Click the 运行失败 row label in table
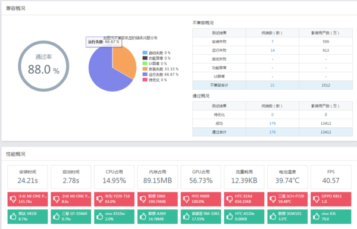357x229 pixels. click(x=219, y=51)
